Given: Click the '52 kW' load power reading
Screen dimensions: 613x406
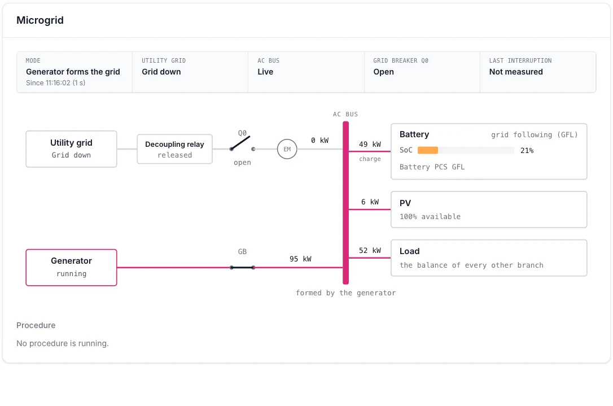Looking at the screenshot, I should 370,250.
